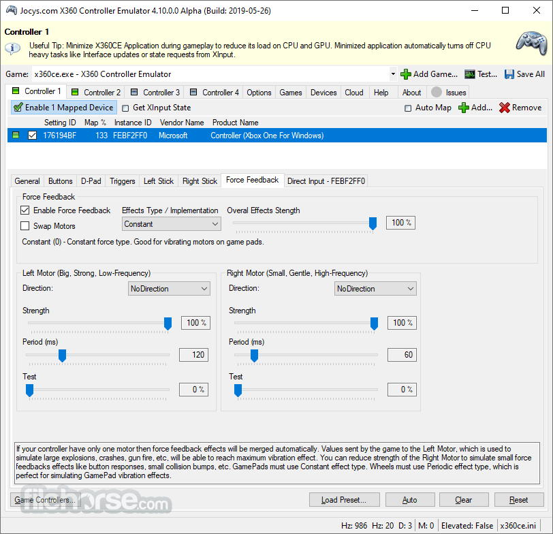Click Right Motor Period 60 field
553x534 pixels.
[402, 355]
